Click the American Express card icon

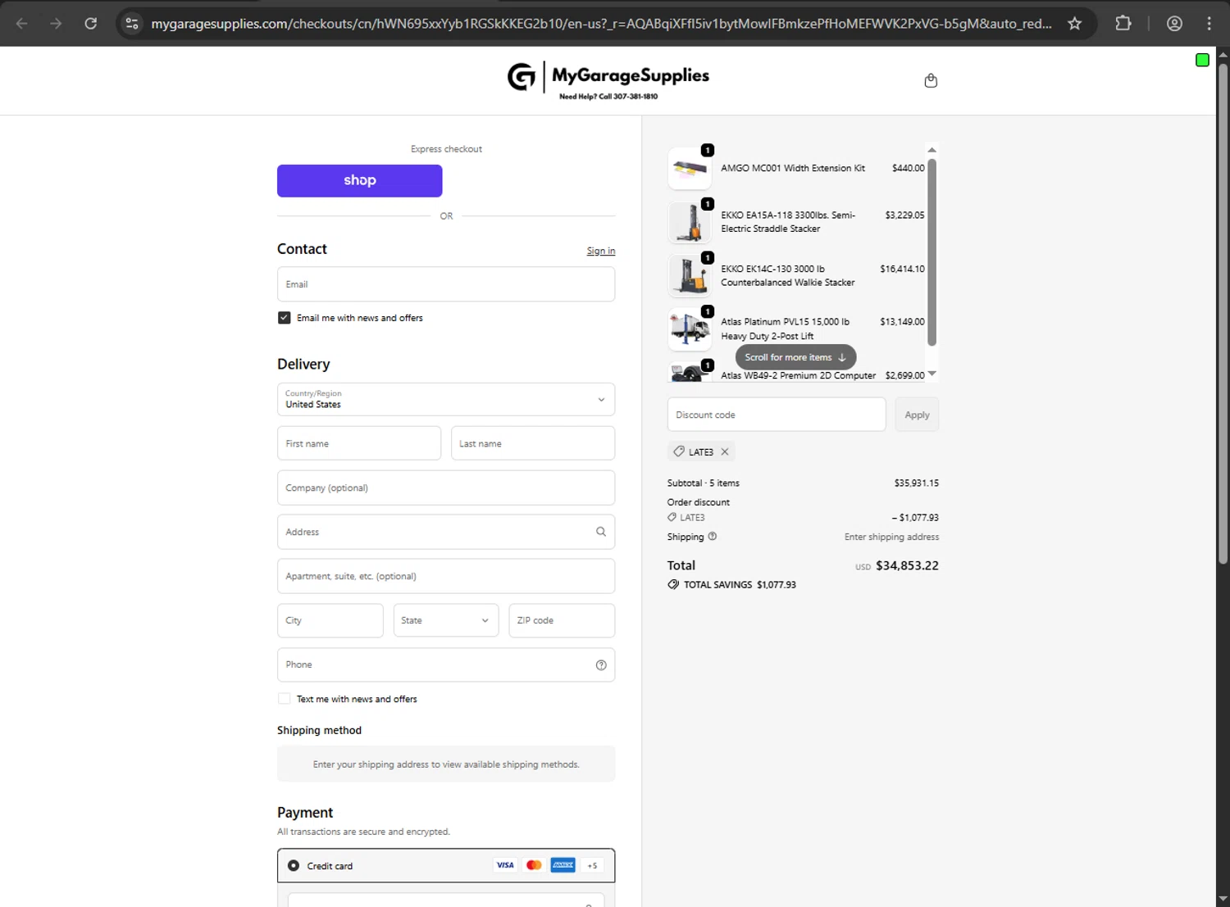coord(563,865)
